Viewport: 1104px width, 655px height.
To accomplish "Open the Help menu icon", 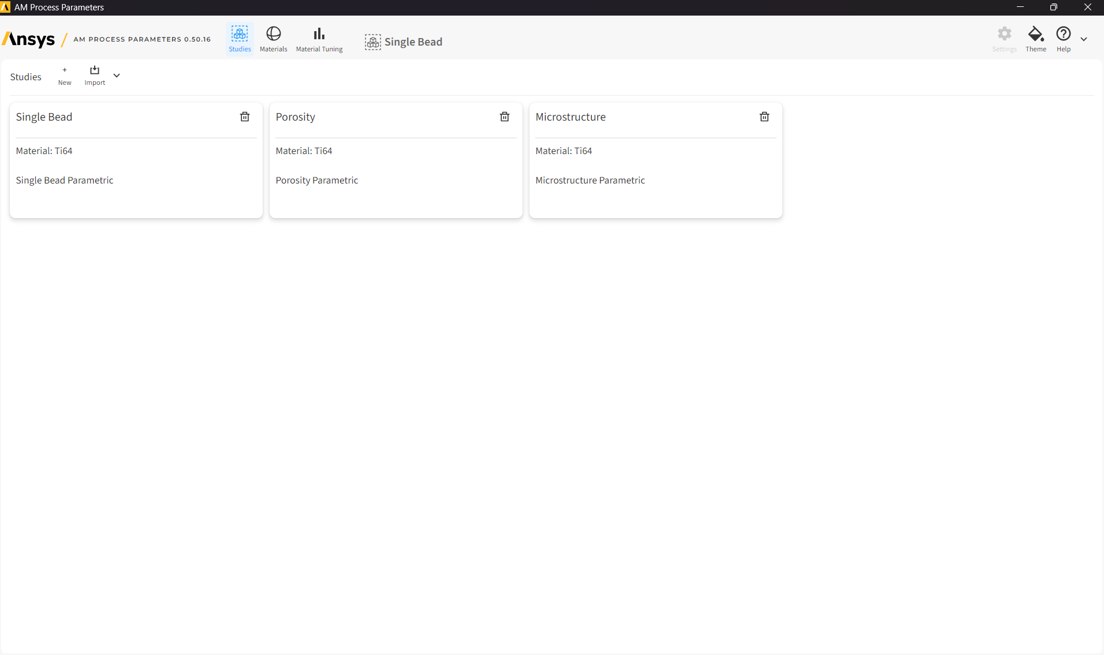I will pyautogui.click(x=1064, y=34).
